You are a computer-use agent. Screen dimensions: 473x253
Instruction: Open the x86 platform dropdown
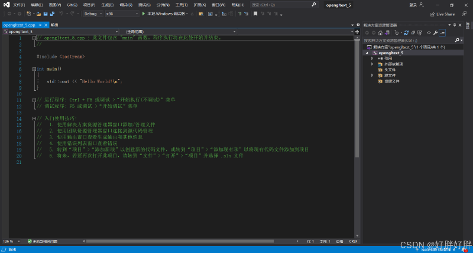click(x=122, y=14)
